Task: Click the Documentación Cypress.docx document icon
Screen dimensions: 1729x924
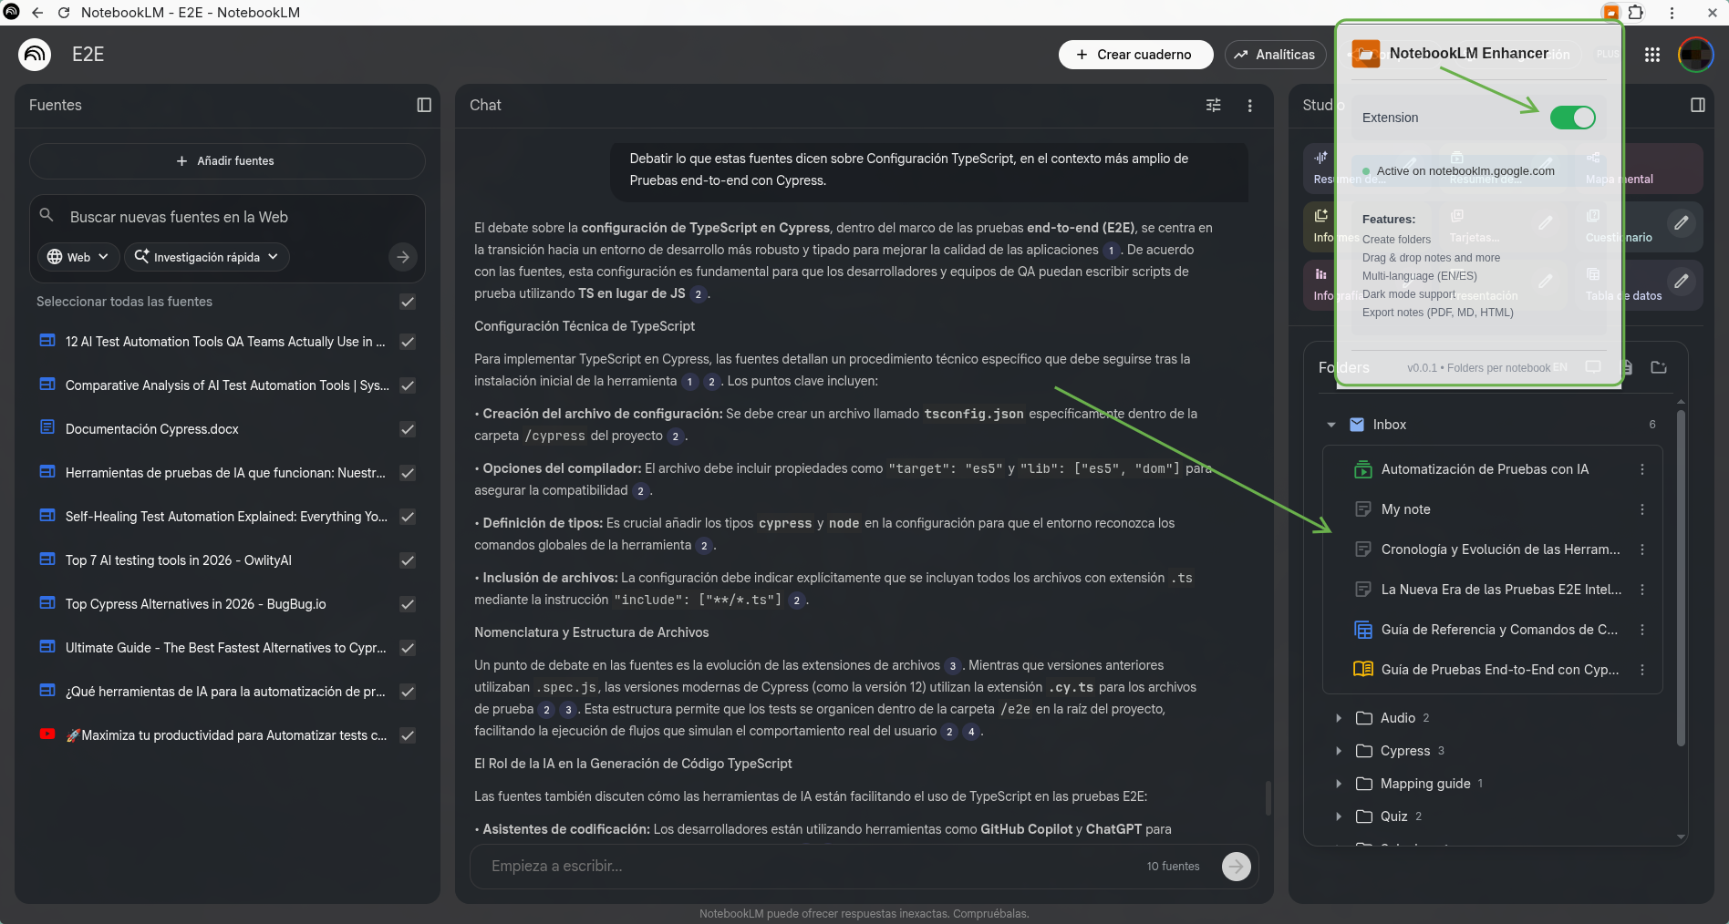Action: pos(47,427)
